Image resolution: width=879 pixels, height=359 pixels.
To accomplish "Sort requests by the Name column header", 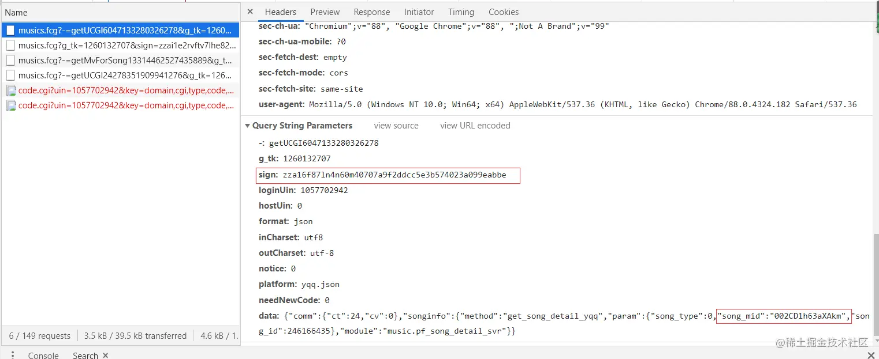I will pos(120,12).
